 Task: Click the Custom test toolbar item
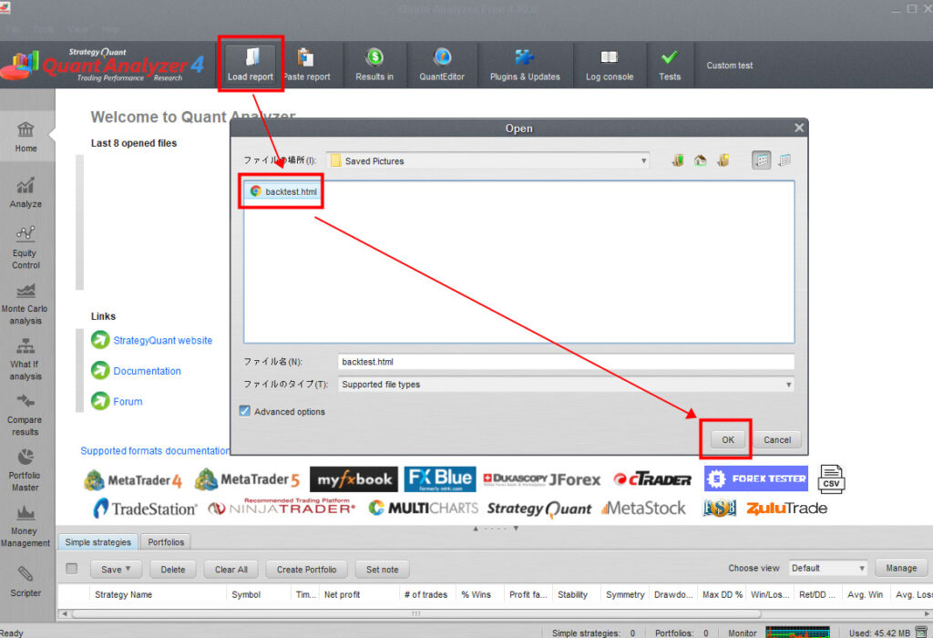pyautogui.click(x=730, y=66)
